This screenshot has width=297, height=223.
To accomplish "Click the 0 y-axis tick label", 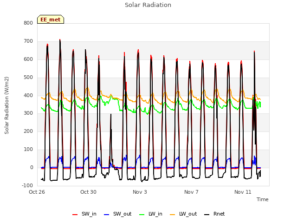I will pos(32,168).
